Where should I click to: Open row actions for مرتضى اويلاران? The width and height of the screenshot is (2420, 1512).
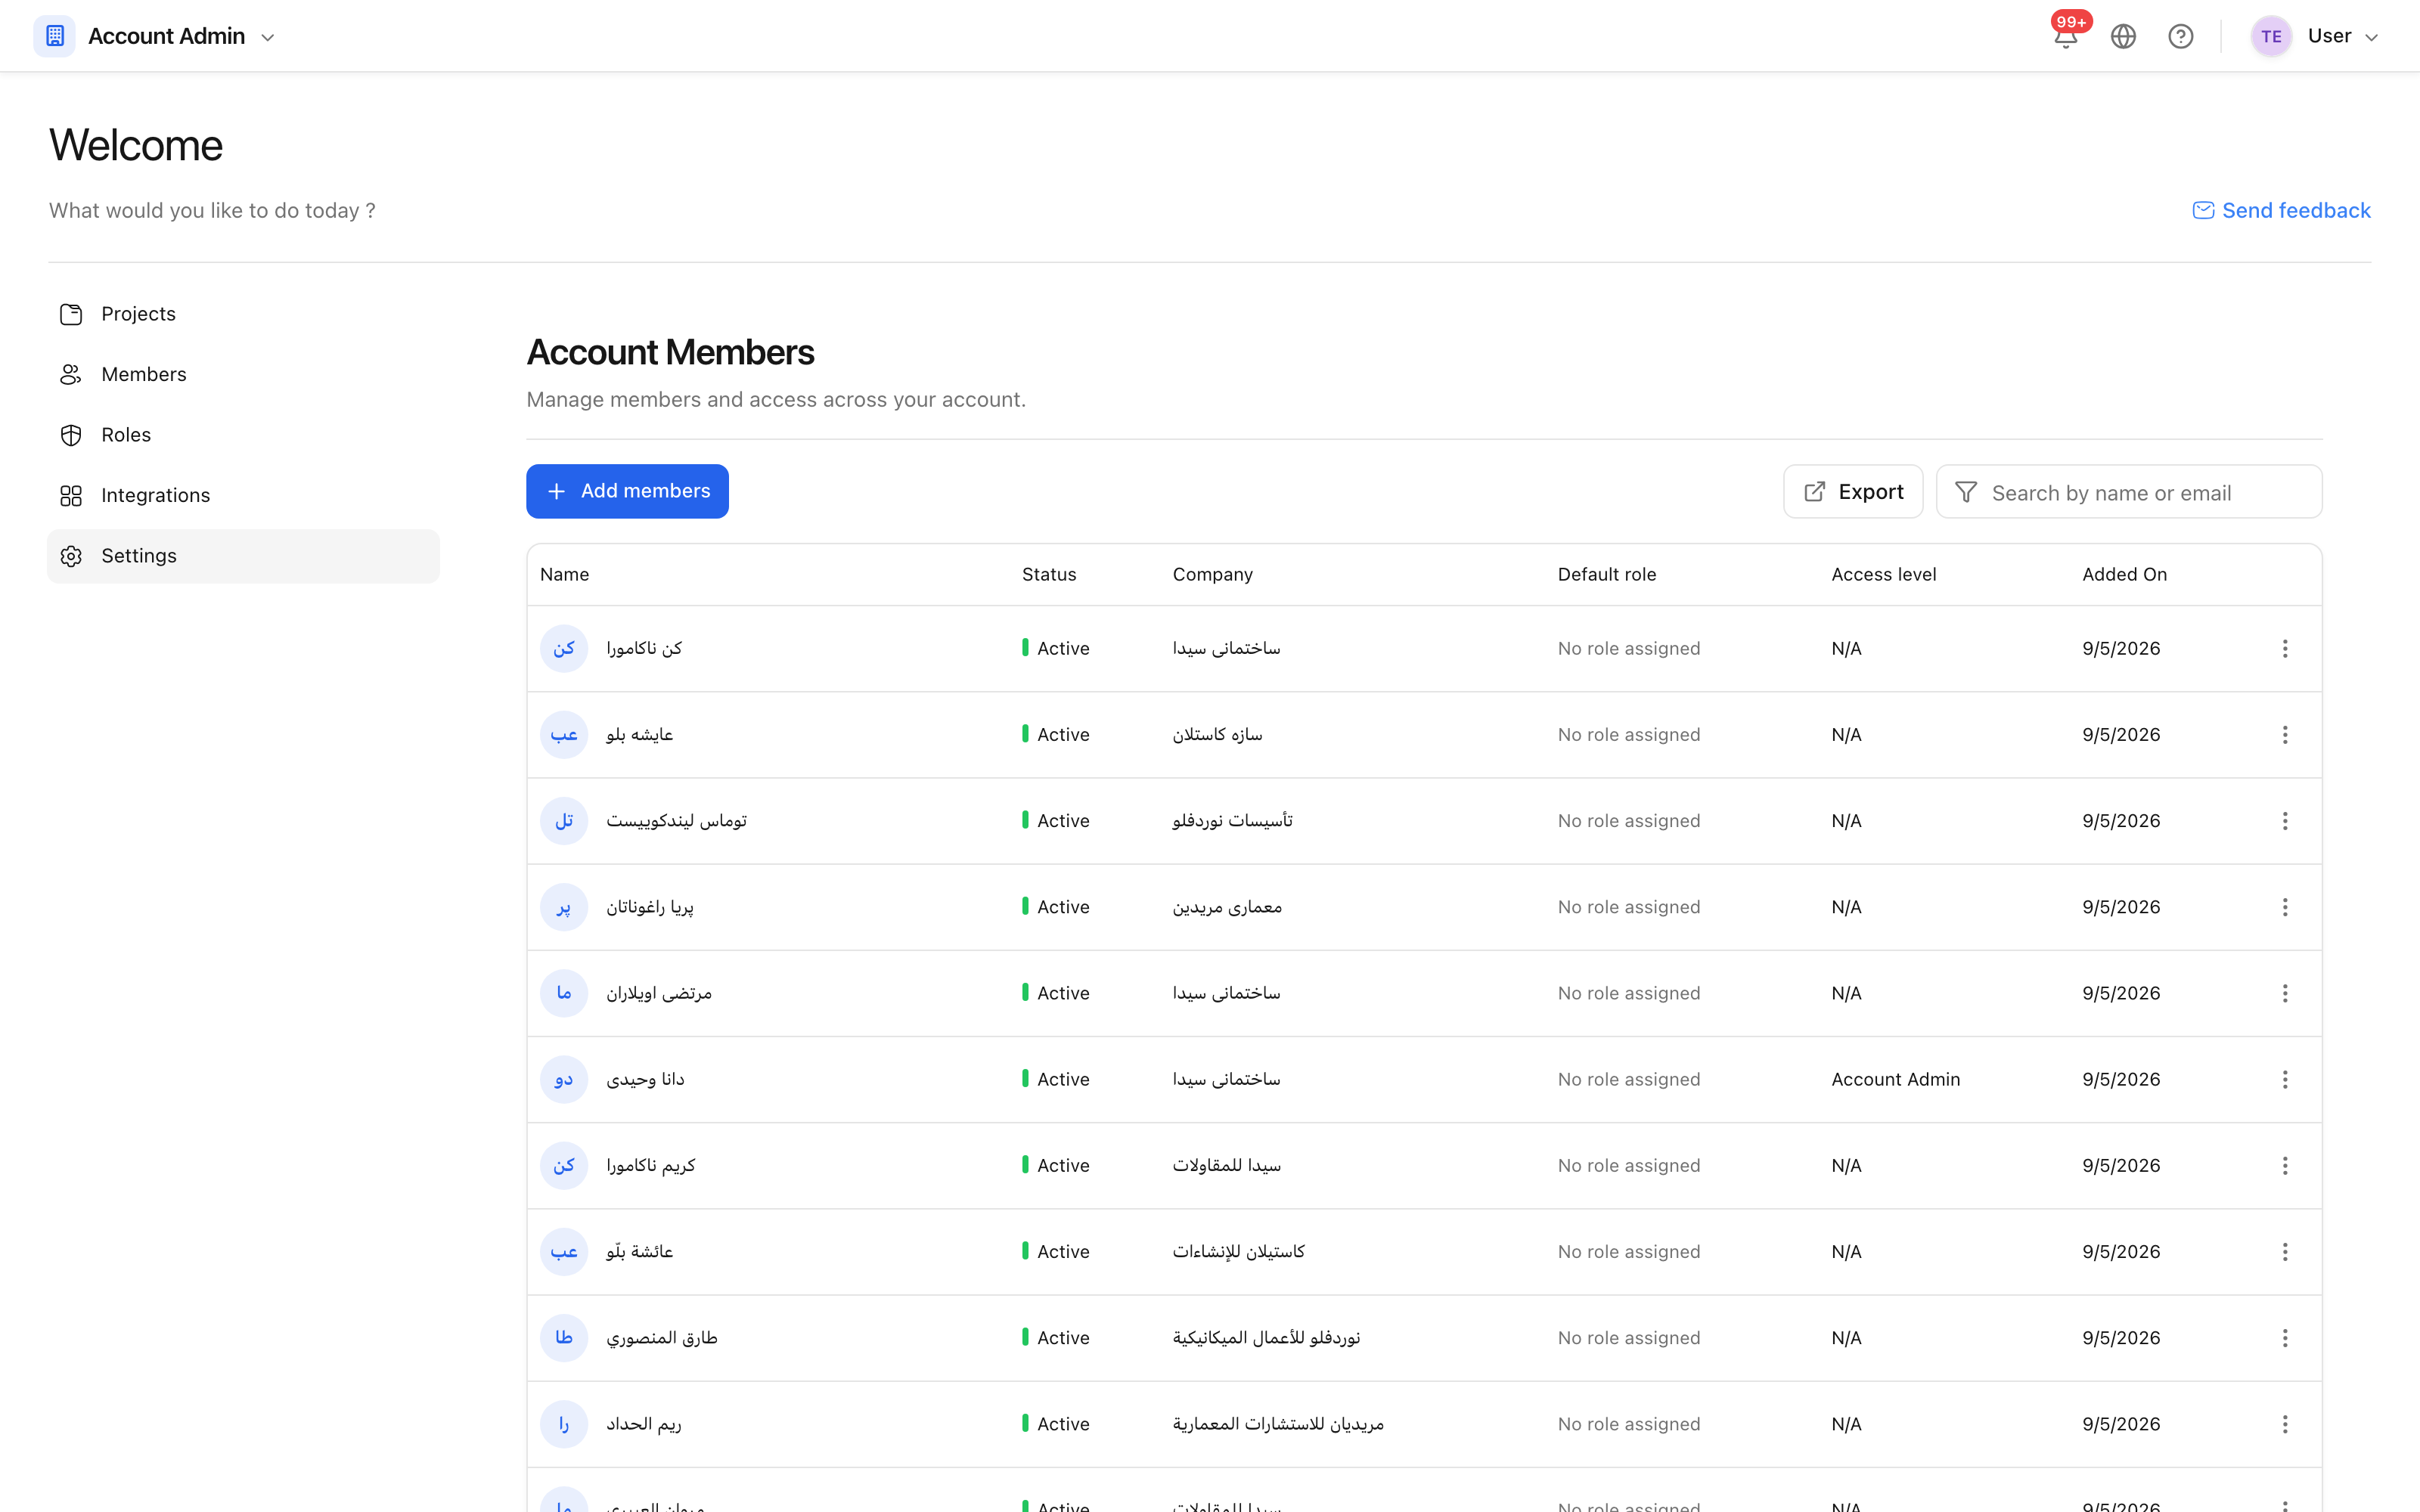tap(2285, 993)
